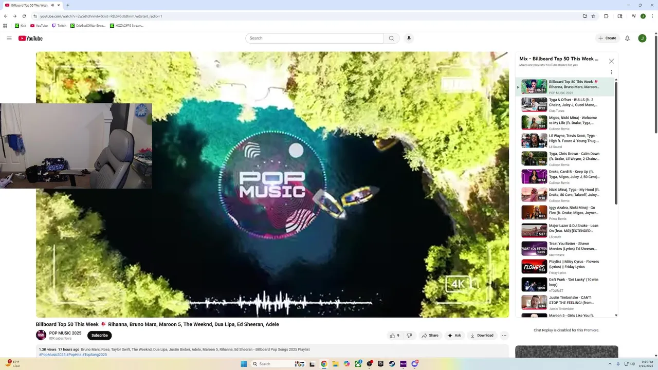Play Major Lazer & DJ Snake Lean On
Viewport: 658px width, 370px height.
[565, 230]
